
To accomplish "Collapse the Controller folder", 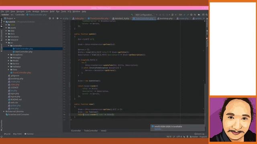I will click(9, 46).
